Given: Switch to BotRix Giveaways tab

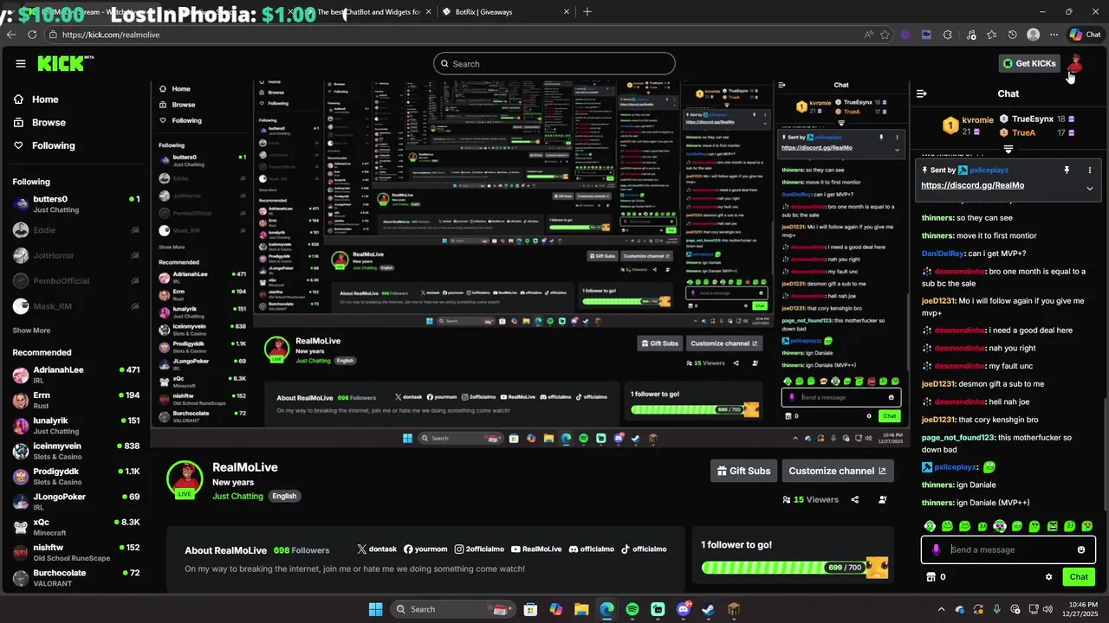Looking at the screenshot, I should 507,12.
